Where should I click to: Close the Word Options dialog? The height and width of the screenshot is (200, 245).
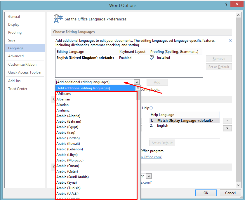(x=237, y=4)
